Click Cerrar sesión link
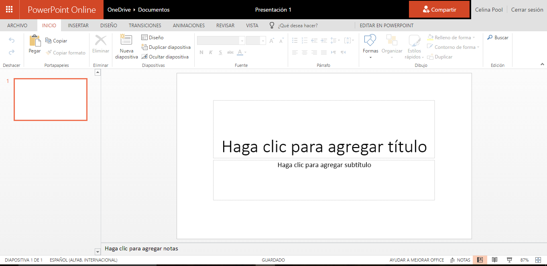547x266 pixels. pyautogui.click(x=527, y=10)
